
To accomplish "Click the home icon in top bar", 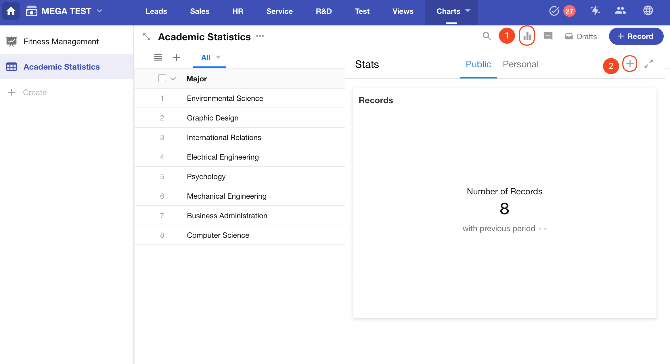I will coord(11,11).
